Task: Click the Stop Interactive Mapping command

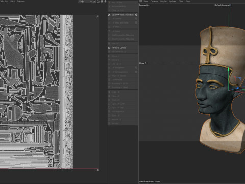Action: (122, 39)
